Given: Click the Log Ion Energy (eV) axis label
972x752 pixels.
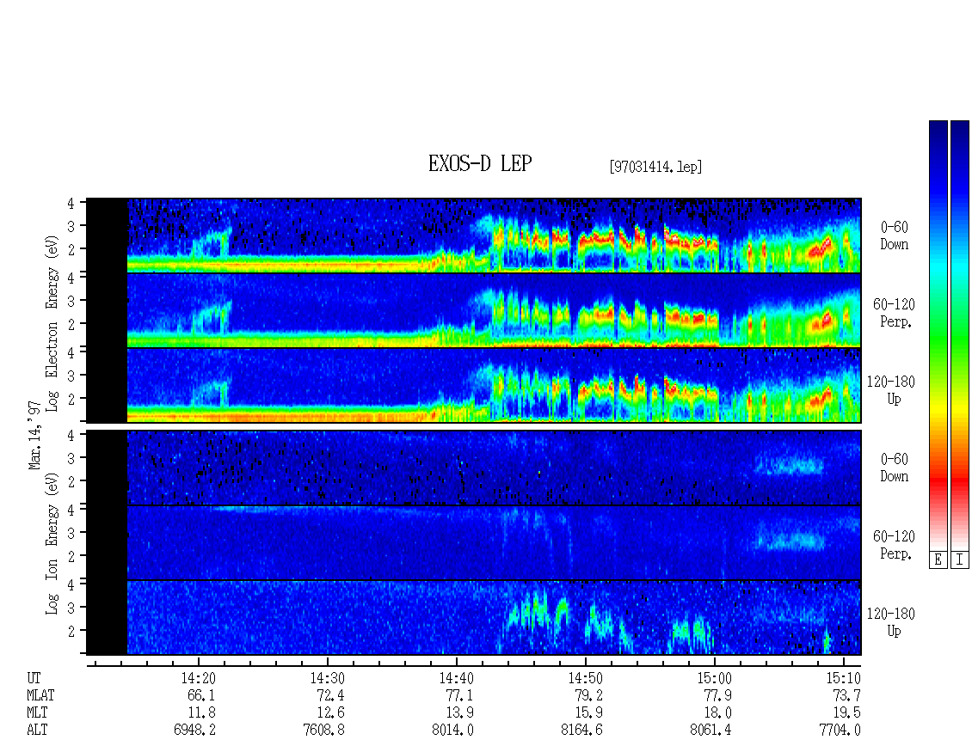Looking at the screenshot, I should click(52, 543).
